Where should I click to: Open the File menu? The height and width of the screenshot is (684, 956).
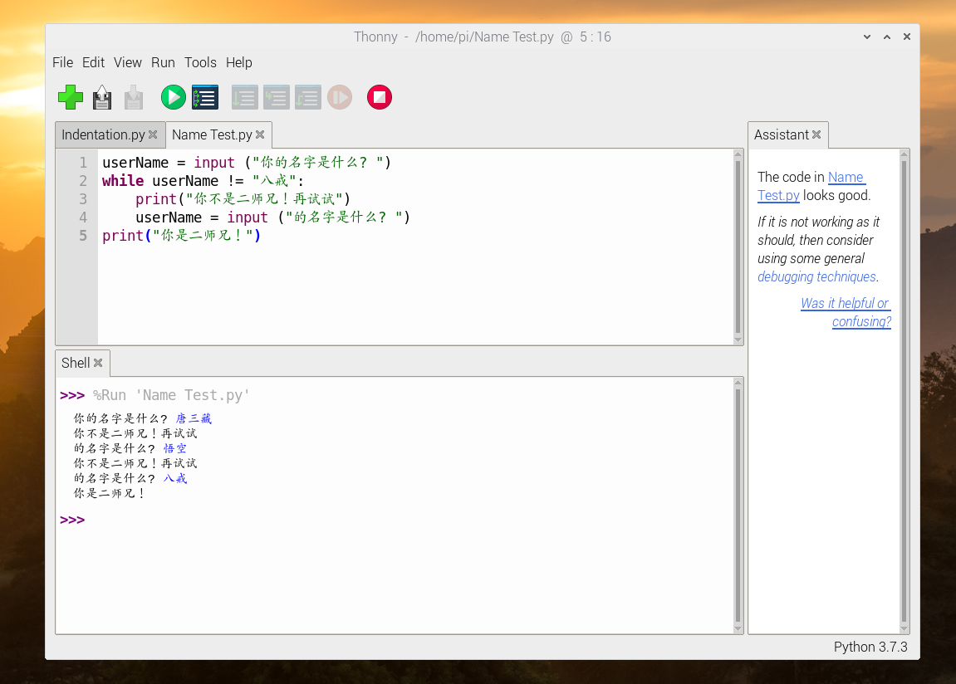(62, 62)
